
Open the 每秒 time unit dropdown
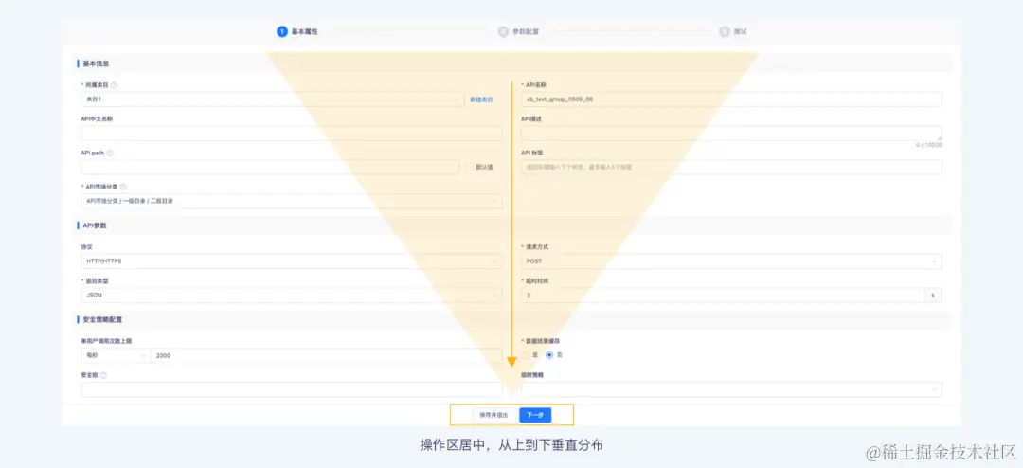click(x=116, y=355)
